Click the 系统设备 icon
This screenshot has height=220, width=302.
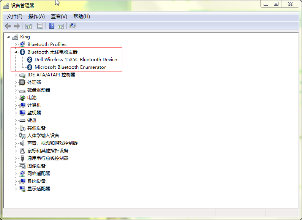coord(22,181)
